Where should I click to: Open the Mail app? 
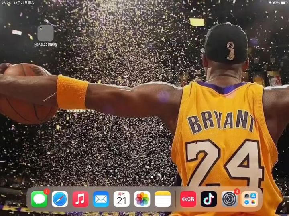click(101, 199)
